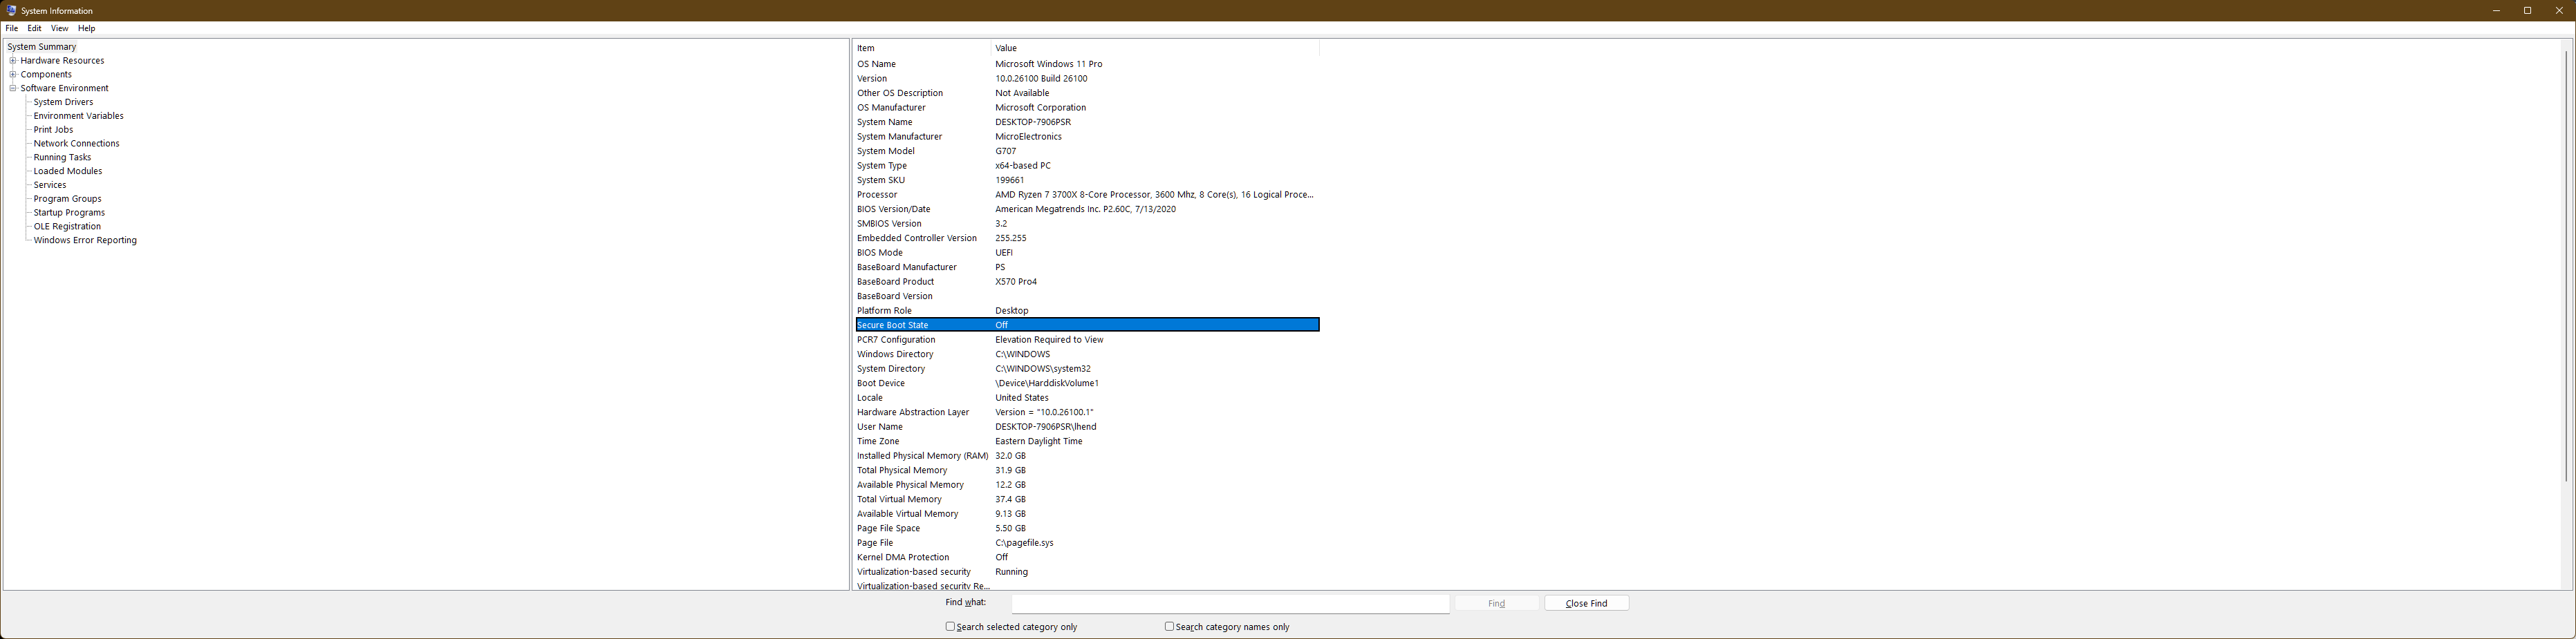Select Network Connections in the tree
Image resolution: width=2576 pixels, height=639 pixels.
pyautogui.click(x=76, y=144)
